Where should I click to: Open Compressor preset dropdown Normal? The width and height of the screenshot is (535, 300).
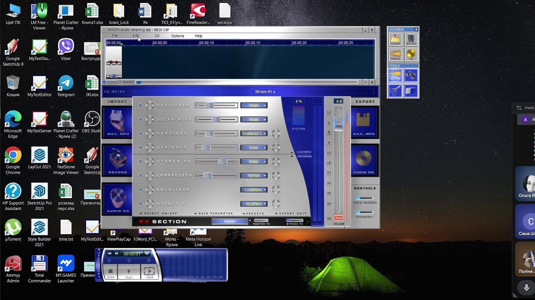coord(254,175)
